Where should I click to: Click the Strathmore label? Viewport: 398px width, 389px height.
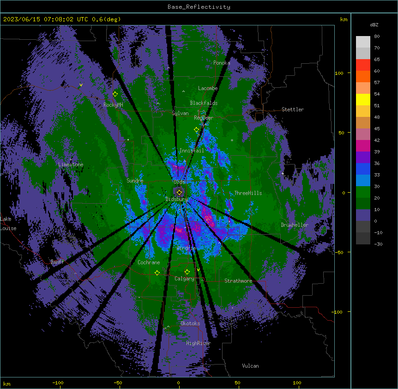pos(238,281)
